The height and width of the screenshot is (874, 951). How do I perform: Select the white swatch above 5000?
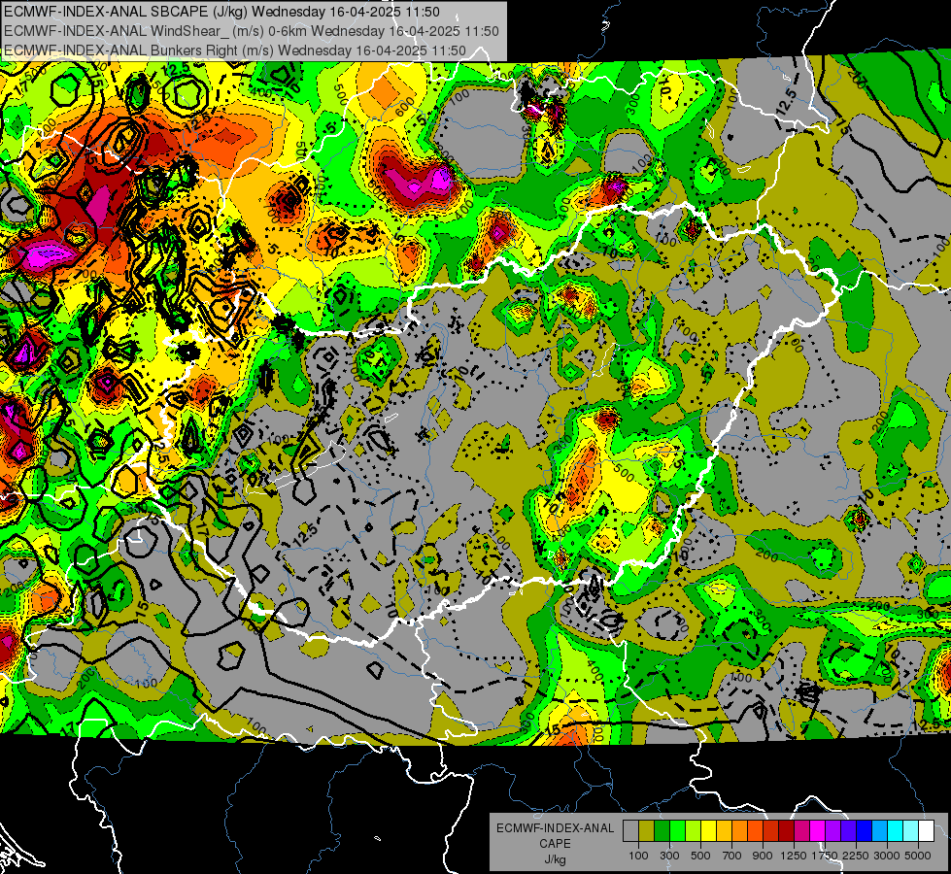927,830
